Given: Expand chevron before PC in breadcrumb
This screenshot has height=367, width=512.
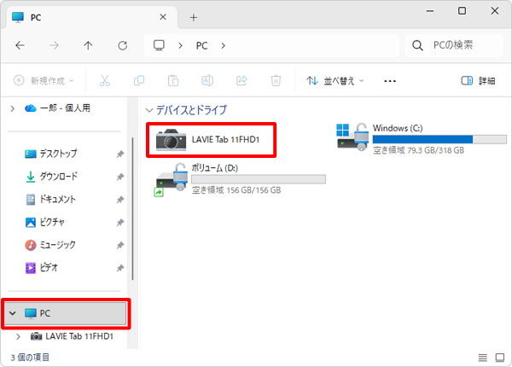Looking at the screenshot, I should point(180,46).
